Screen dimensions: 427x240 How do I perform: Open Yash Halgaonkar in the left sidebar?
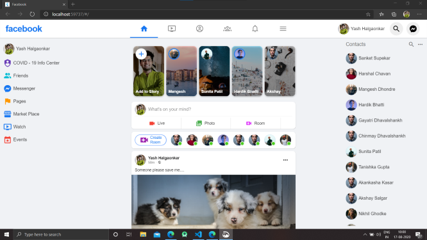click(27, 49)
